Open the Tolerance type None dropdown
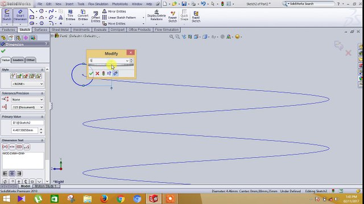Image resolution: width=364 pixels, height=204 pixels. (28, 100)
